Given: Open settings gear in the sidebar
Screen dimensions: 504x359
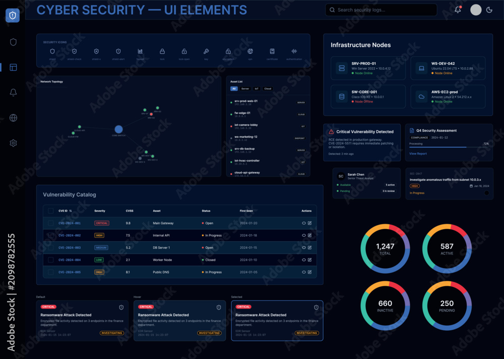Looking at the screenshot, I should (x=13, y=143).
